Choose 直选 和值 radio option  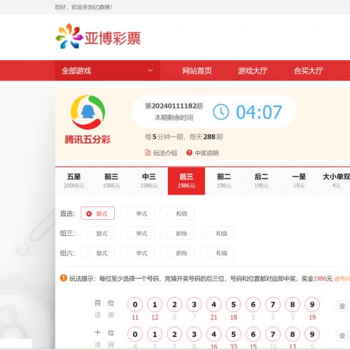178,213
